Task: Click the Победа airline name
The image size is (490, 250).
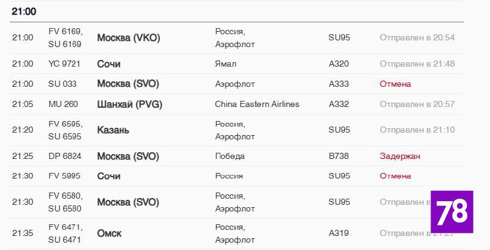Action: point(230,156)
